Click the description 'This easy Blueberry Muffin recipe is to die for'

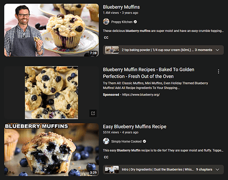click(x=163, y=150)
